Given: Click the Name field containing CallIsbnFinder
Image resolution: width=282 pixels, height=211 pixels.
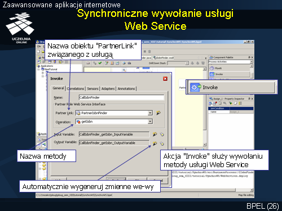Looking at the screenshot, I should click(121, 97).
